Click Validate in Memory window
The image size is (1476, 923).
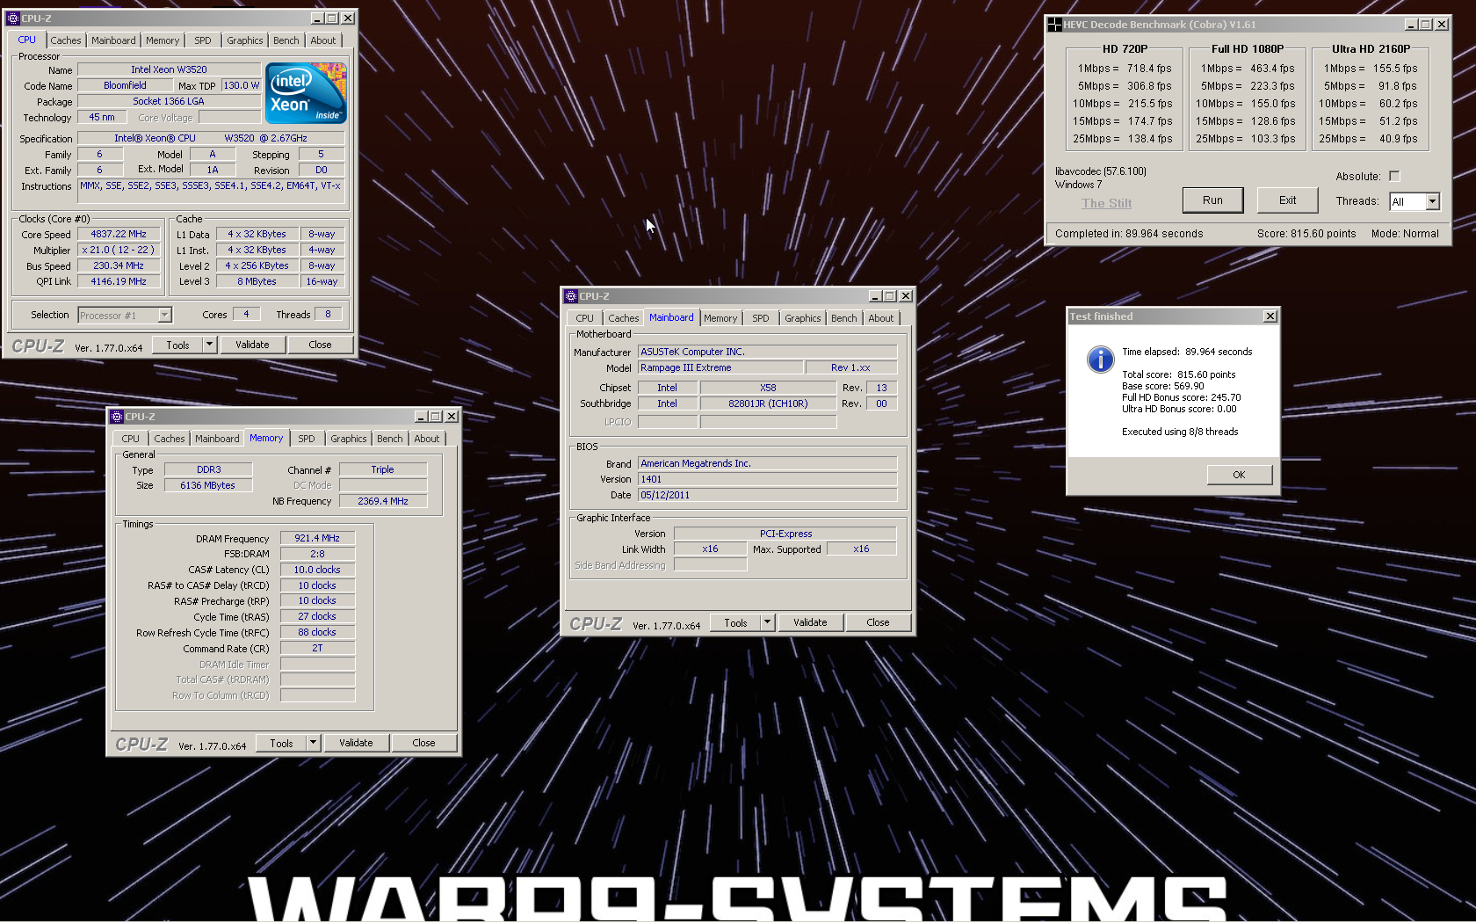[x=356, y=743]
